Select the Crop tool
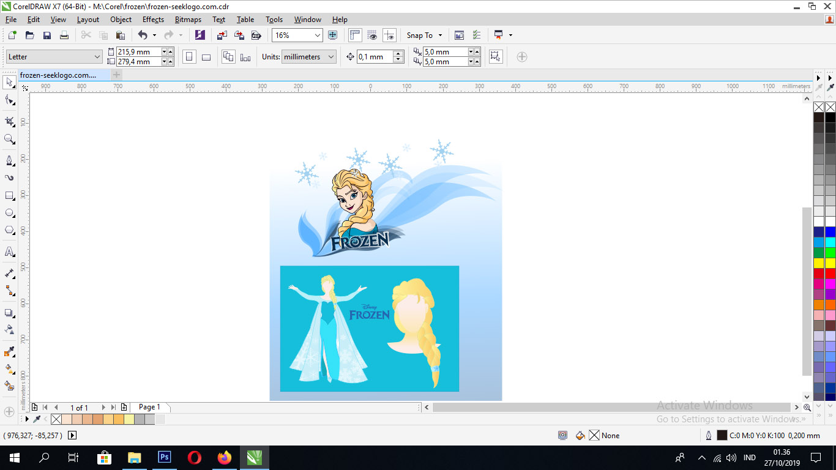Viewport: 836px width, 470px height. (9, 121)
